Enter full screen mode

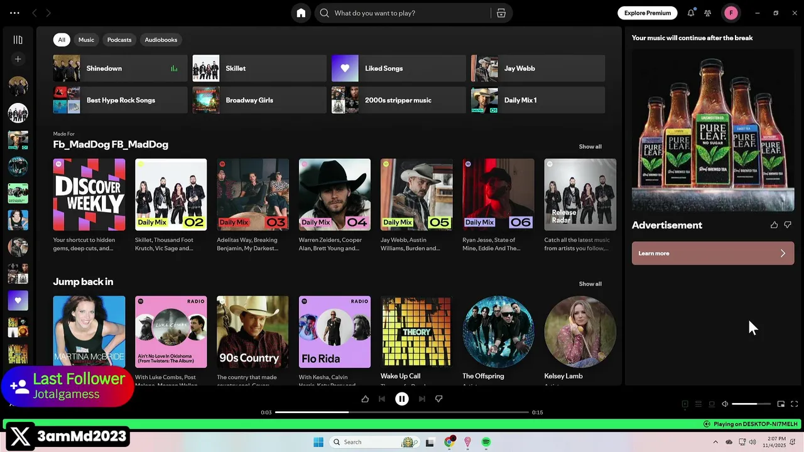click(x=794, y=404)
